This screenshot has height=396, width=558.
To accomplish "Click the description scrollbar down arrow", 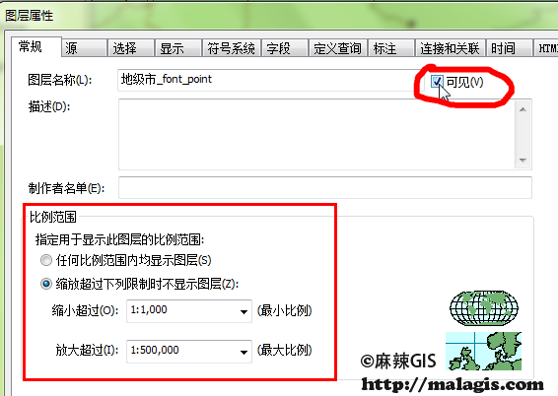I will [x=523, y=161].
